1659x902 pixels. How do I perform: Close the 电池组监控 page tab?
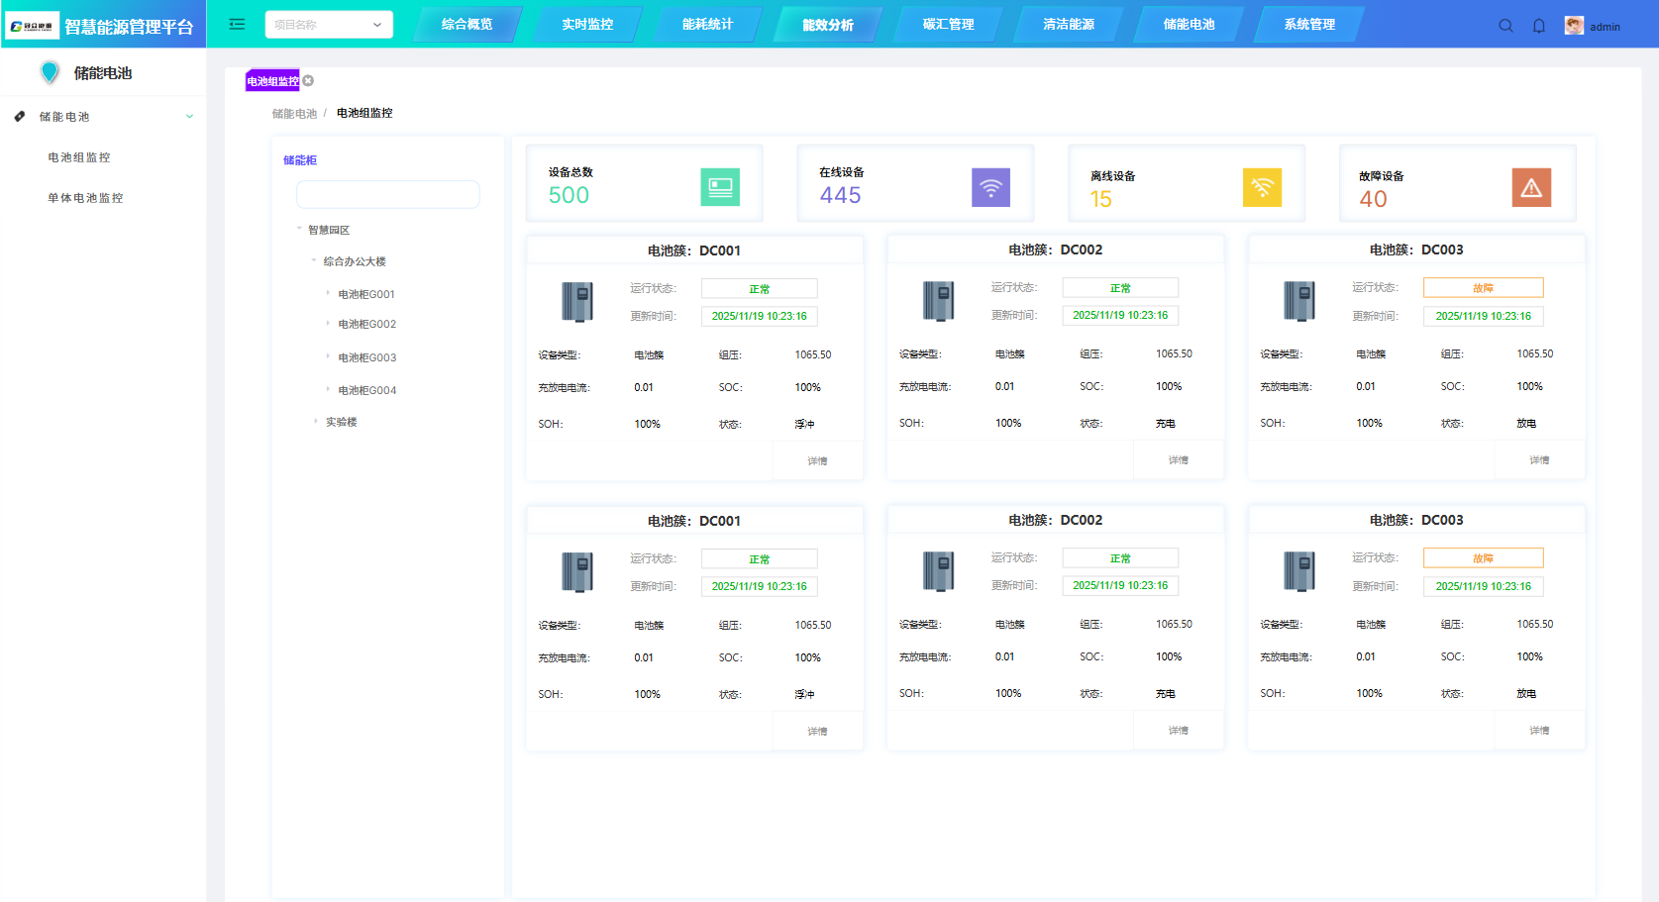pos(308,81)
